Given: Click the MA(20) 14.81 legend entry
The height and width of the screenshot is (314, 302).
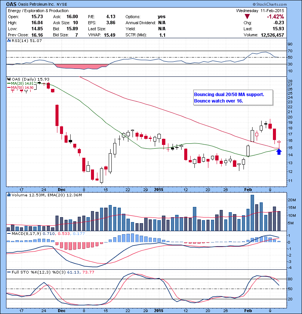Looking at the screenshot, I should click(x=20, y=83).
